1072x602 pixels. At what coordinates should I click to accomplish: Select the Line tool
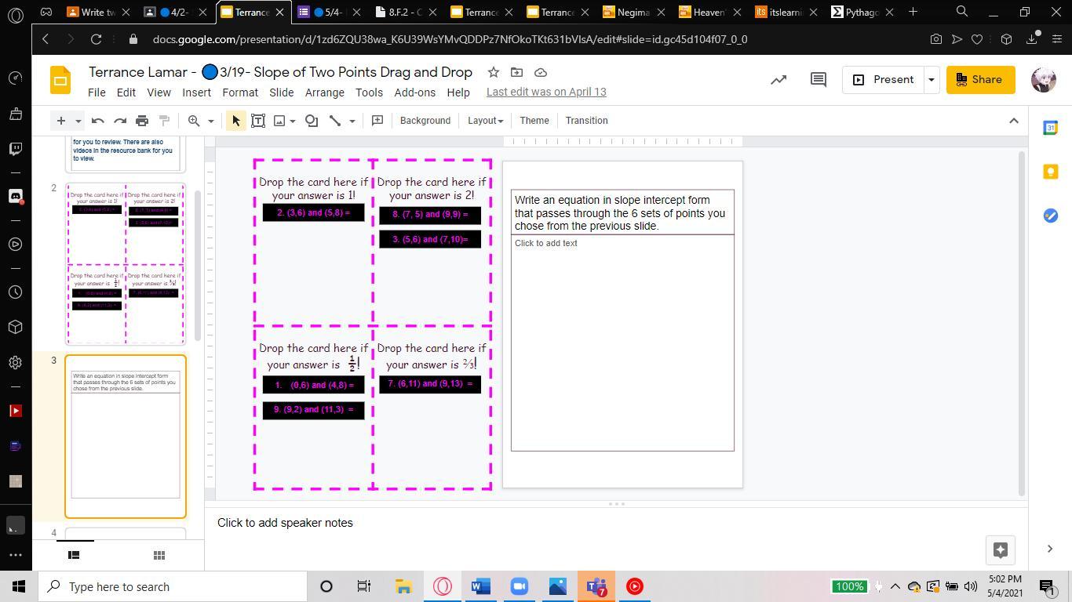(335, 121)
